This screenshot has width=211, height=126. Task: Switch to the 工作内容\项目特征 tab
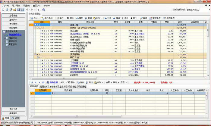pos(68,87)
